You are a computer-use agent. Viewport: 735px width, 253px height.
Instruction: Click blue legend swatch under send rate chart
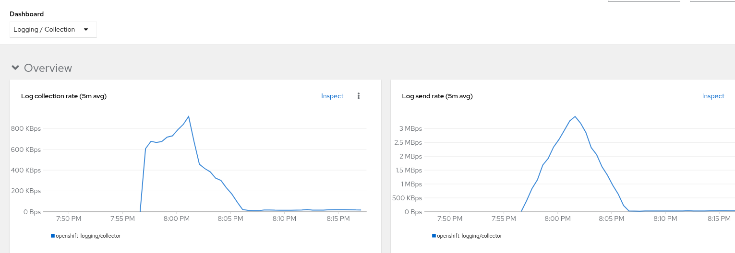pos(434,236)
